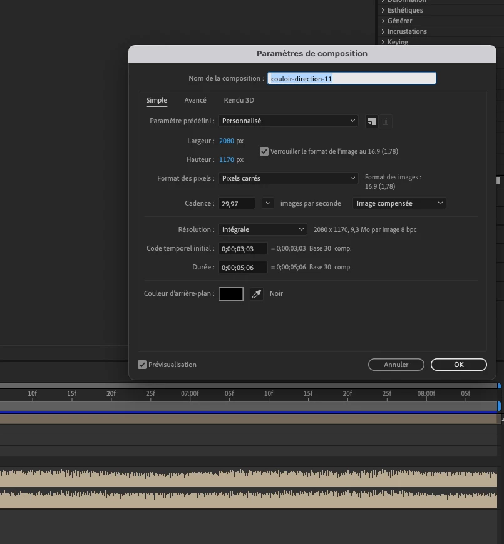Open the Résolution Intégrale dropdown

pos(262,229)
